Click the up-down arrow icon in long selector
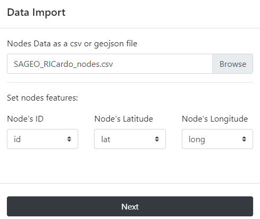The width and height of the screenshot is (260, 219). 244,139
